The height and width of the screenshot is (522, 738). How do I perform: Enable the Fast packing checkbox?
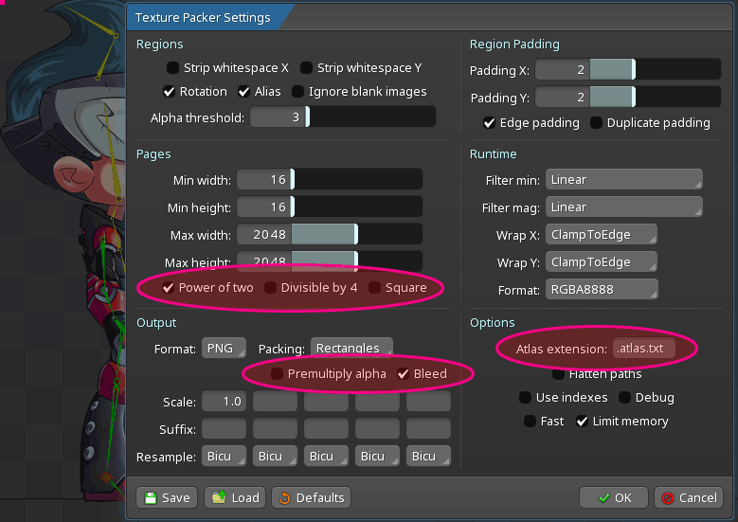pos(530,421)
